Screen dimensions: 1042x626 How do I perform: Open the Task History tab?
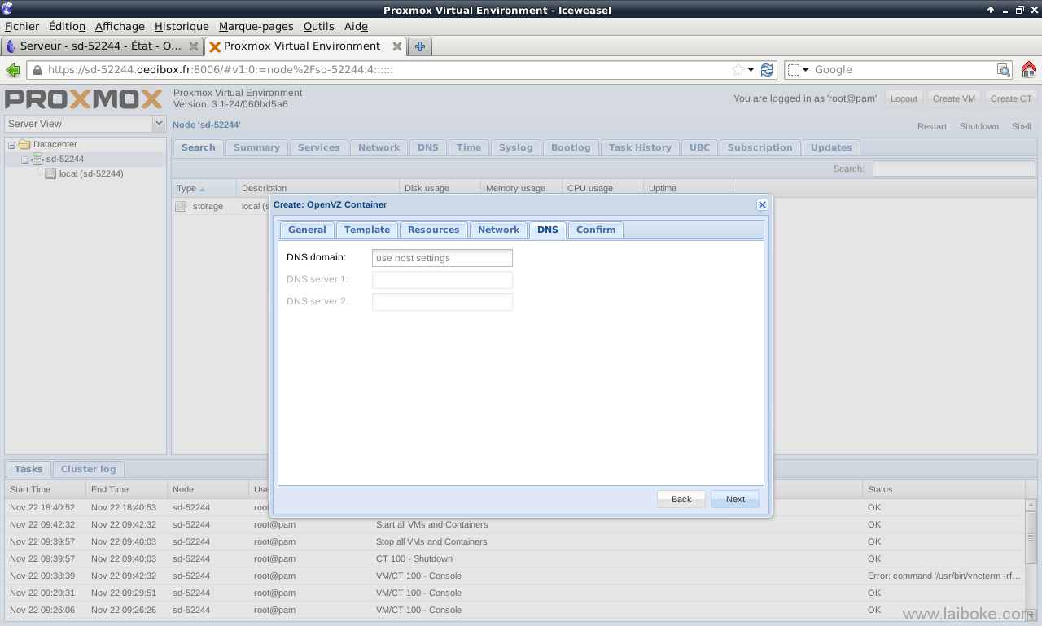click(x=640, y=147)
